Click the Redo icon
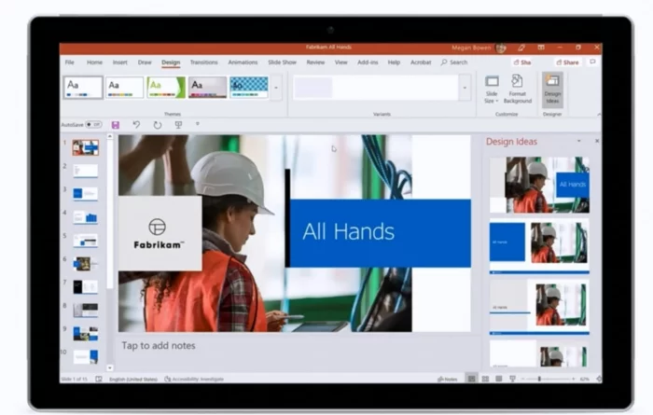This screenshot has height=415, width=653. click(157, 125)
